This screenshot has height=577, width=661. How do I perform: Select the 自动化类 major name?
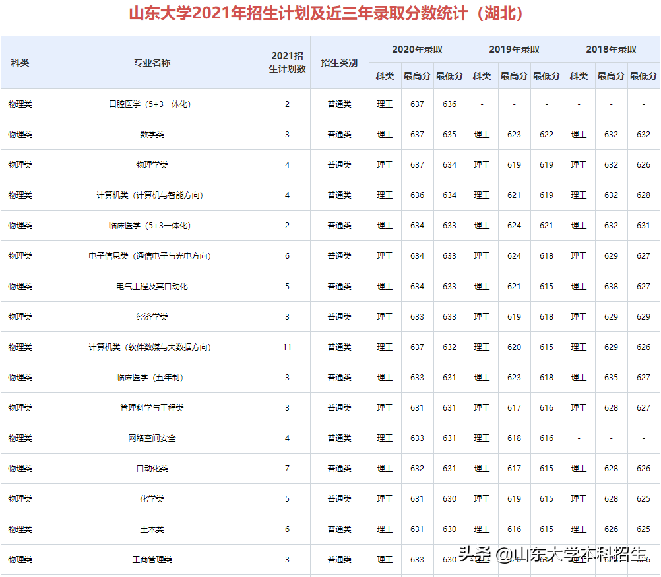tap(150, 468)
